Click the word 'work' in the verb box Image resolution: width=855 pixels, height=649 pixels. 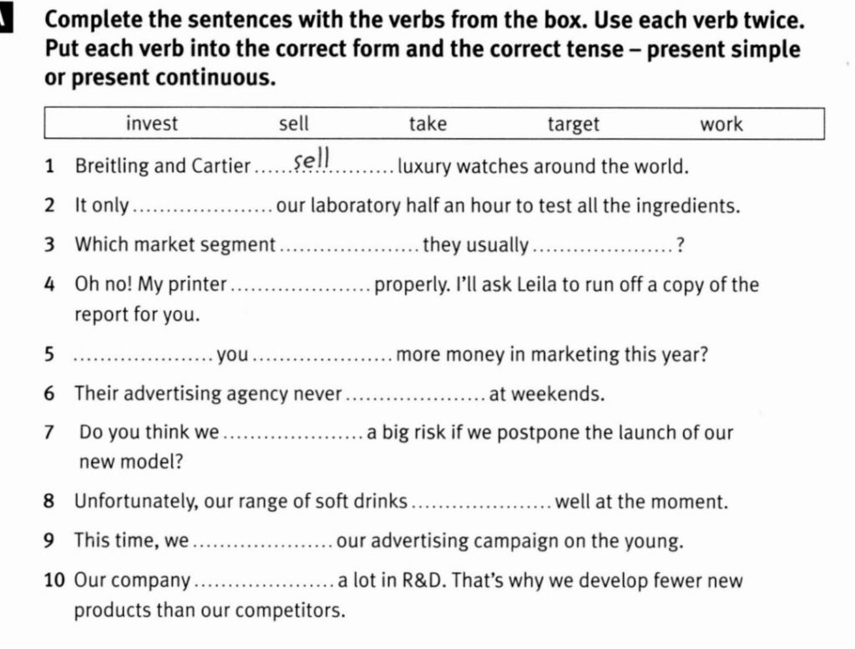click(x=721, y=124)
